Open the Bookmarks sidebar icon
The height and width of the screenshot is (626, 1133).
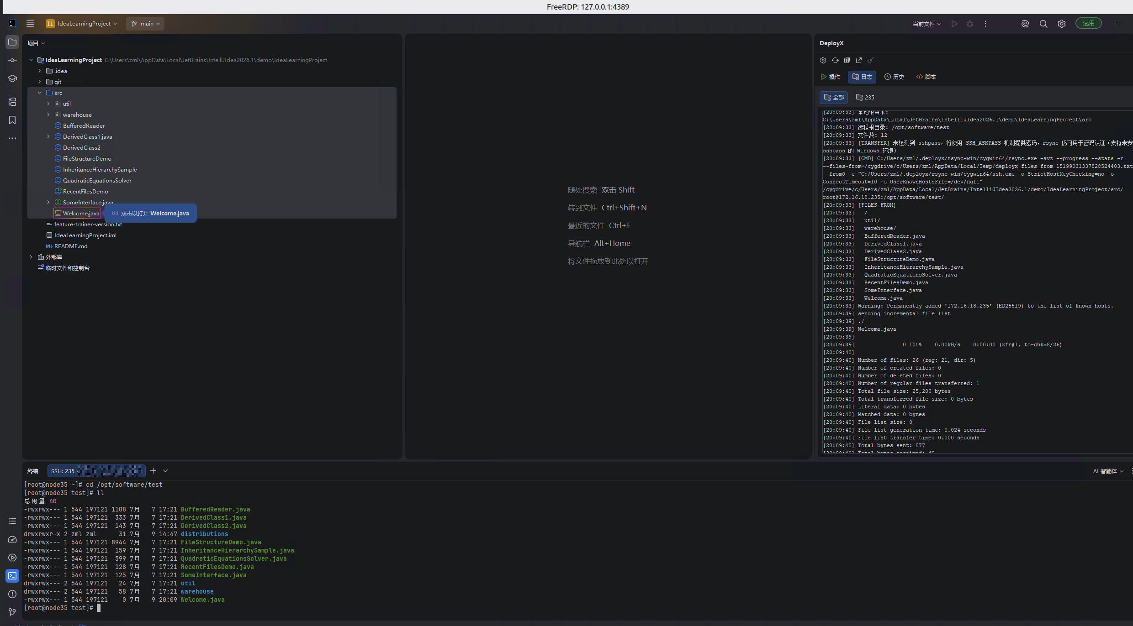pyautogui.click(x=12, y=120)
